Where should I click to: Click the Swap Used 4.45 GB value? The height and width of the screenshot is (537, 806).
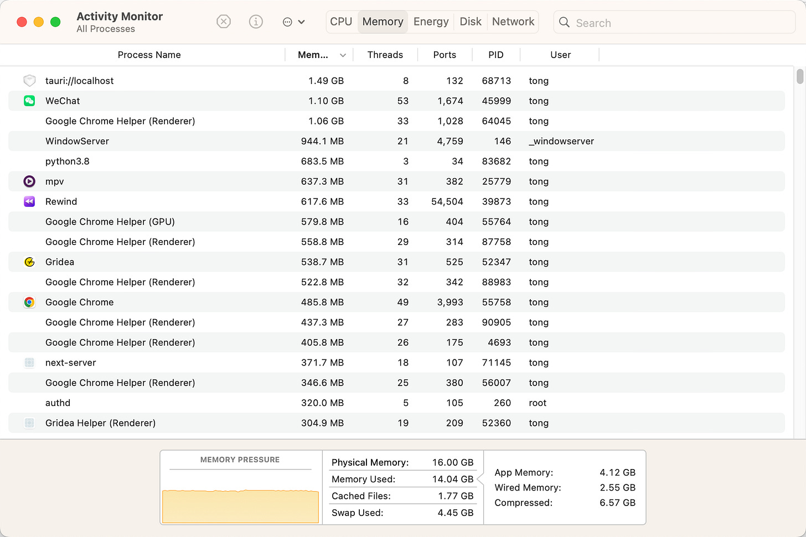point(456,513)
